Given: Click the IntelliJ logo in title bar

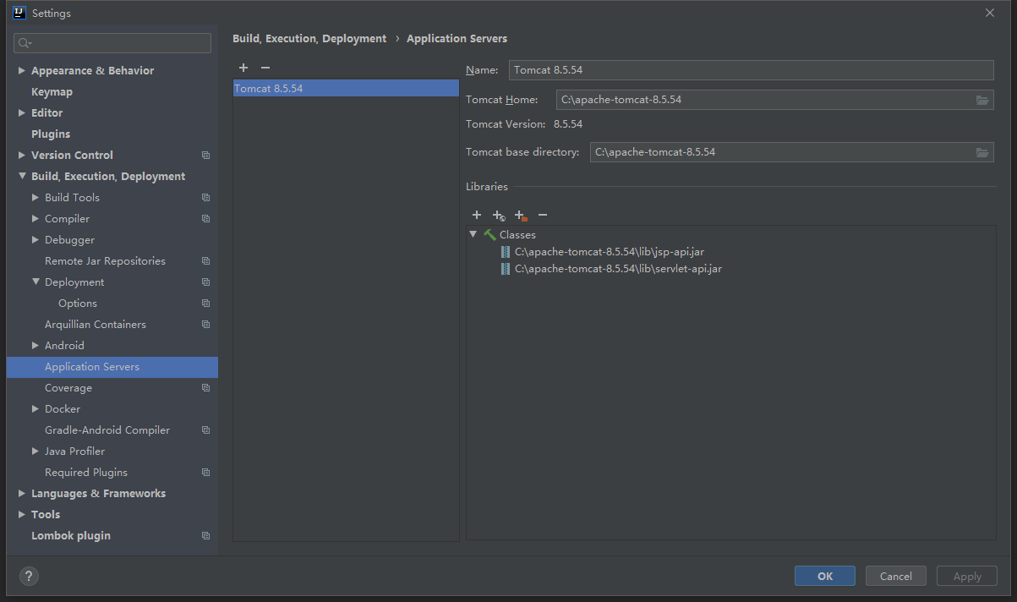Looking at the screenshot, I should click(19, 13).
